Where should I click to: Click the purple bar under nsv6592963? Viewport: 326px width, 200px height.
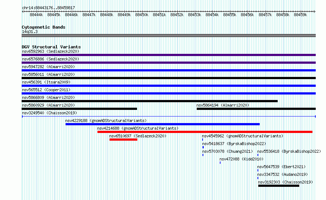tap(168, 55)
